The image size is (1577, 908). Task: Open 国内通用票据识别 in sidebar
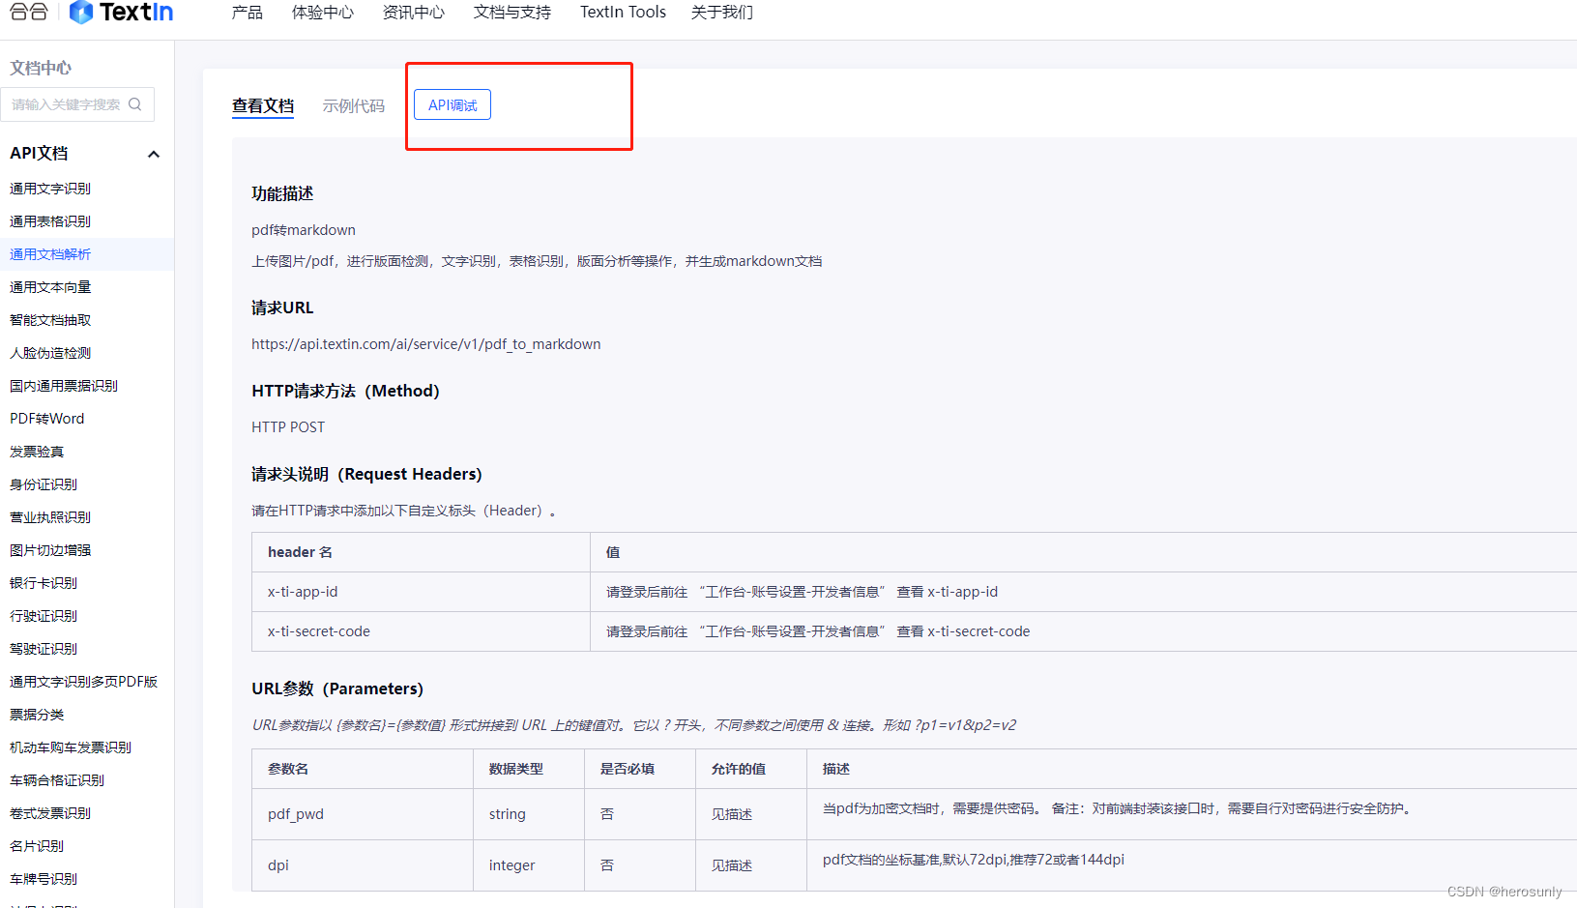pyautogui.click(x=64, y=386)
